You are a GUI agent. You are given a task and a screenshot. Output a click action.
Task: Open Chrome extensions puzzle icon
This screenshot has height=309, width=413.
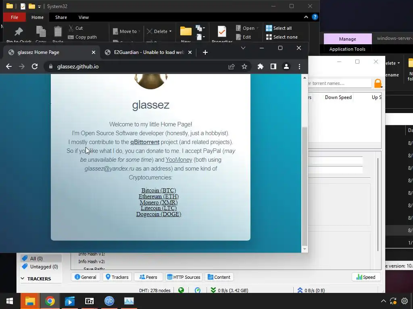click(x=261, y=66)
